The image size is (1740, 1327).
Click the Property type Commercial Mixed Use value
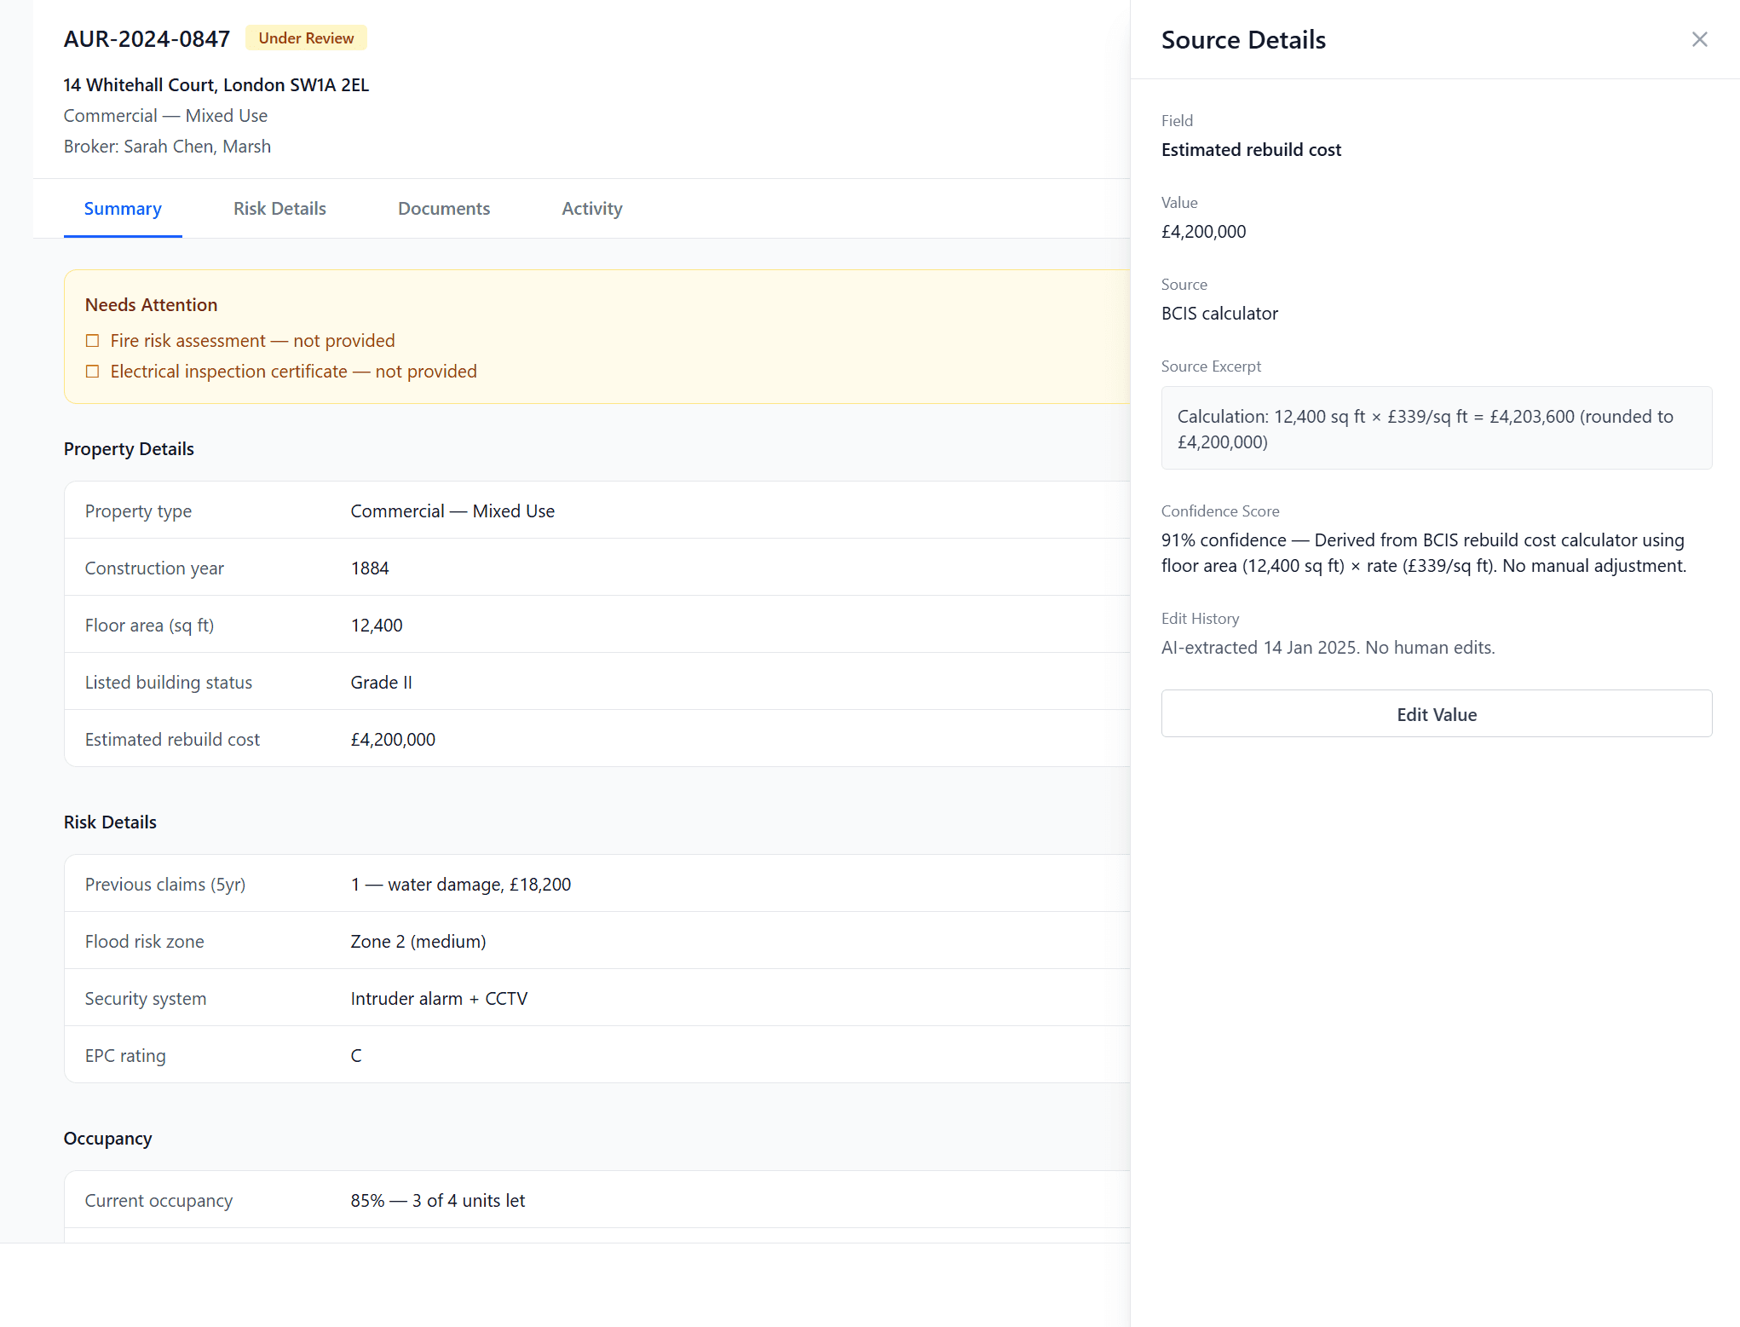point(452,511)
